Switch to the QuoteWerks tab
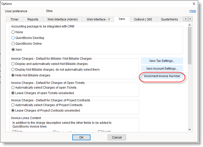 pos(169,19)
